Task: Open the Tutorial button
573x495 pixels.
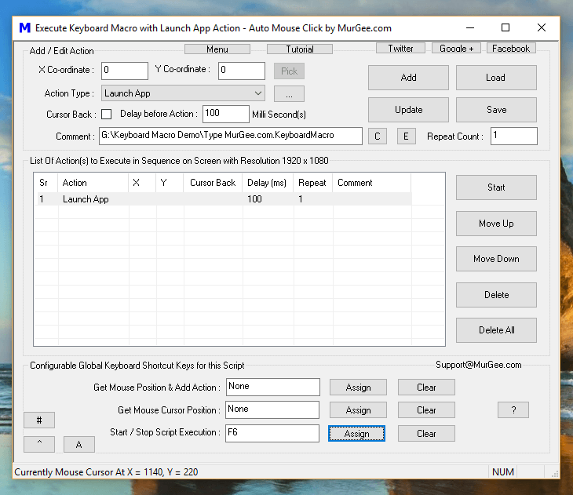Action: [x=300, y=49]
